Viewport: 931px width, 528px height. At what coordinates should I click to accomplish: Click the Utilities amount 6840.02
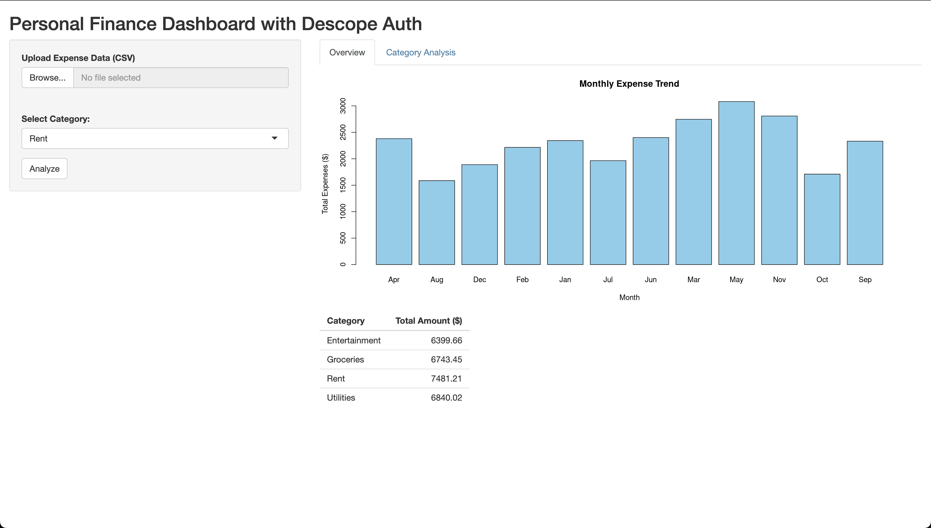(446, 398)
